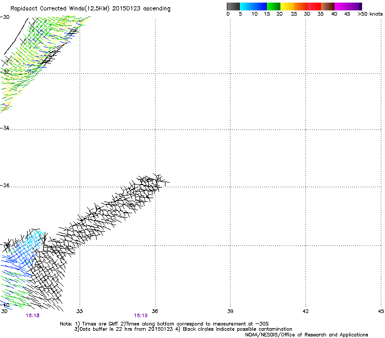
Task: Click the plot title 'Rapidscat Corrected Winds(12.5KM)'
Action: (60, 9)
